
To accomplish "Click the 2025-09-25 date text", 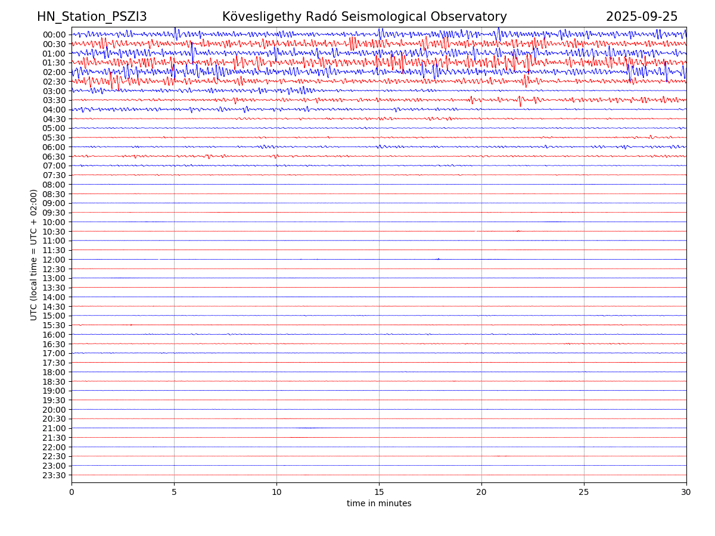I will coord(642,17).
